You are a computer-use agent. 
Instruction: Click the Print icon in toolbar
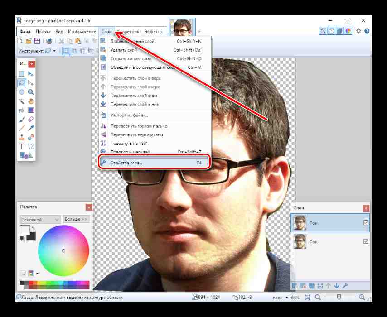(49, 41)
